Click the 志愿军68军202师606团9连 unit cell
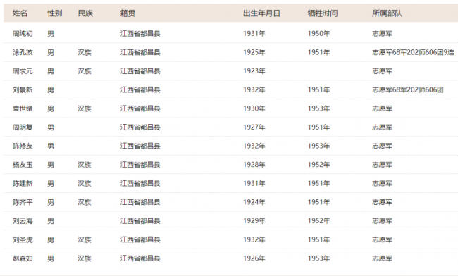Image resolution: width=458 pixels, height=276 pixels. (x=413, y=52)
